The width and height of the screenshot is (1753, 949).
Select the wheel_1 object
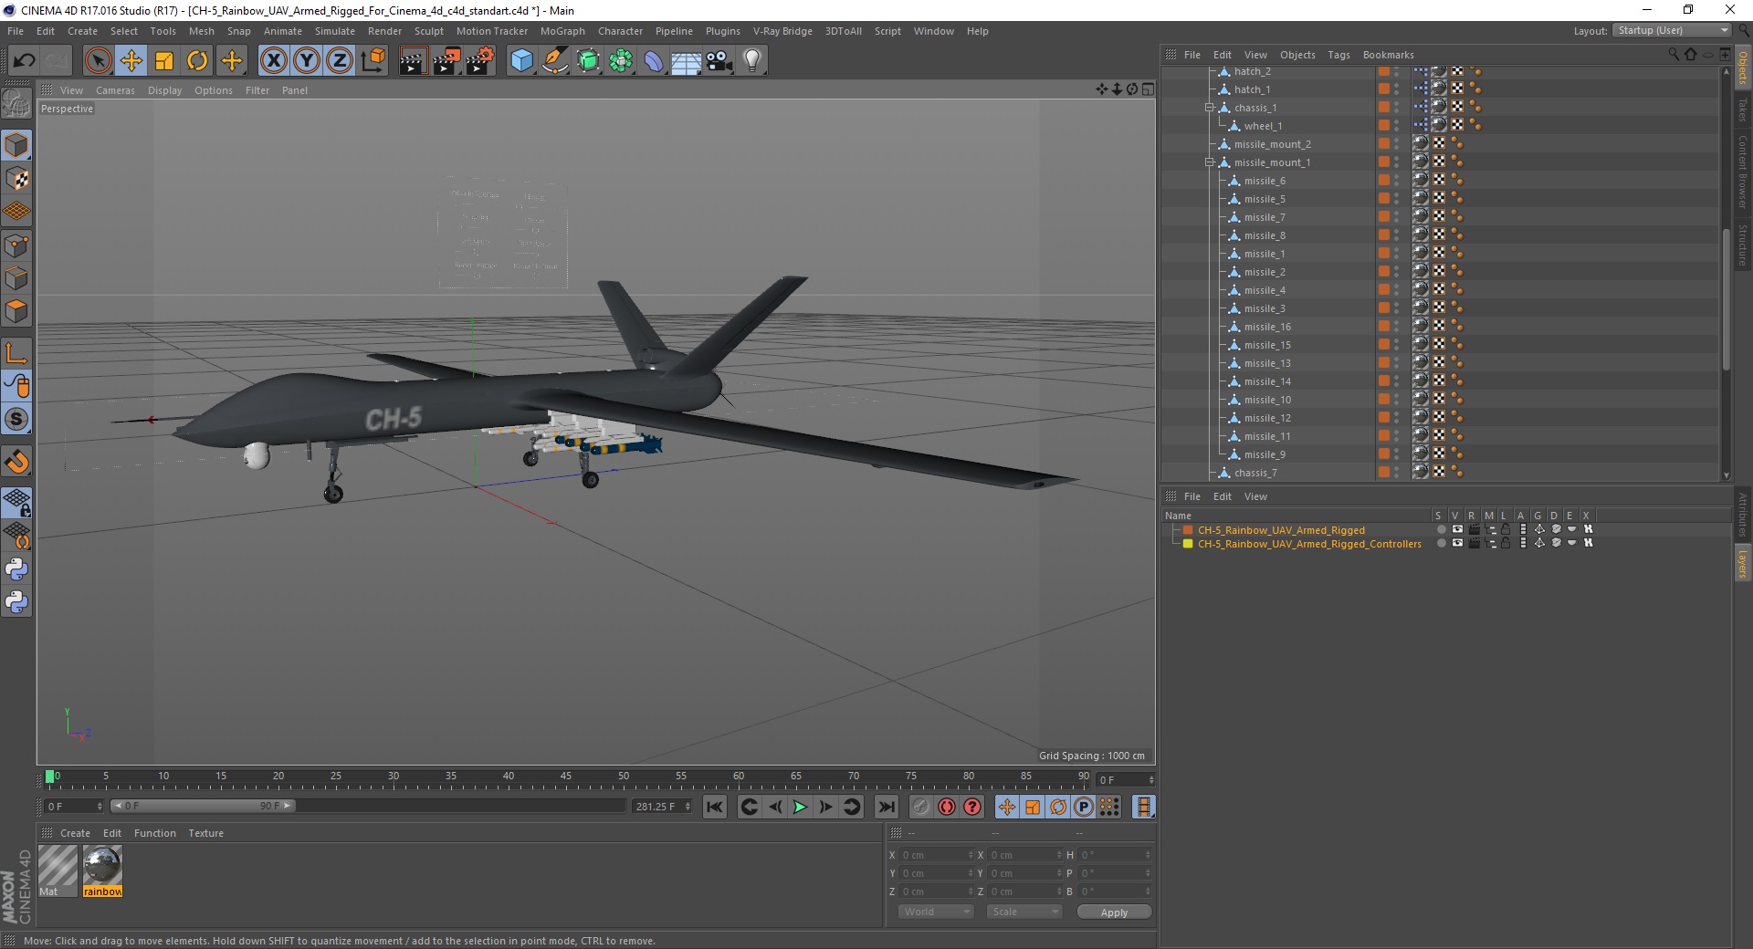(x=1263, y=126)
